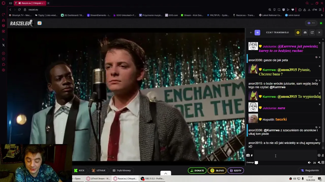Open the Regulamin rules link
Screen dimensions: 325x182
click(x=310, y=170)
